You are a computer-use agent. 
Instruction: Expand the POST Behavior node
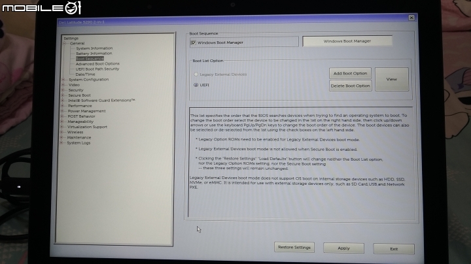[62, 116]
